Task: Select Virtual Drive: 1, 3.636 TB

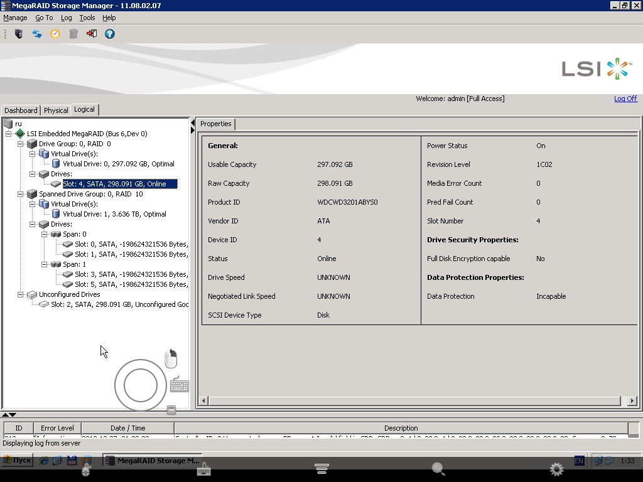Action: point(114,214)
